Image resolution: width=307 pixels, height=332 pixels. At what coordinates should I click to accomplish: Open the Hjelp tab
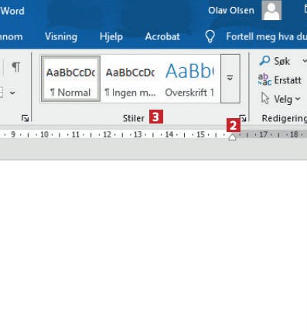[111, 36]
